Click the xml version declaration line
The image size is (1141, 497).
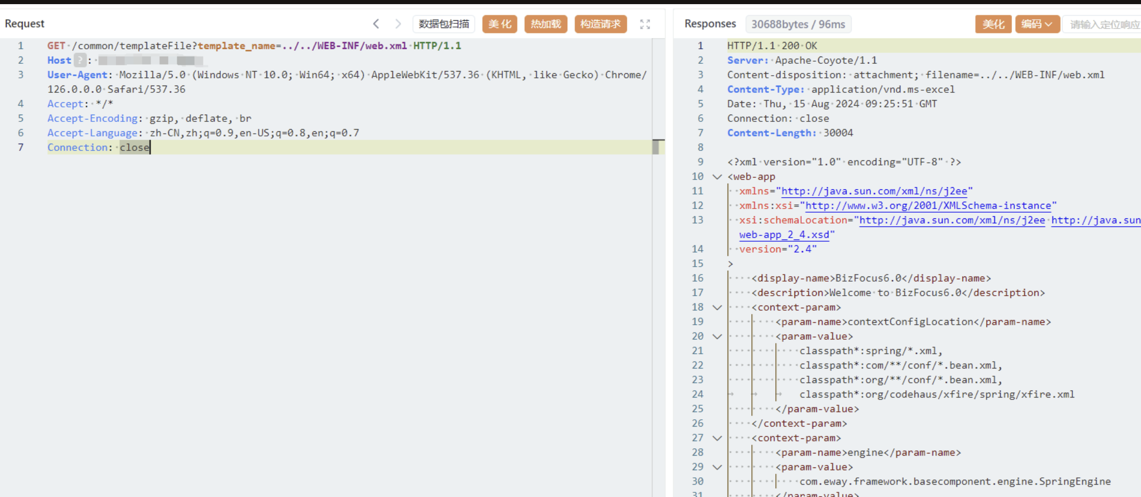click(844, 162)
